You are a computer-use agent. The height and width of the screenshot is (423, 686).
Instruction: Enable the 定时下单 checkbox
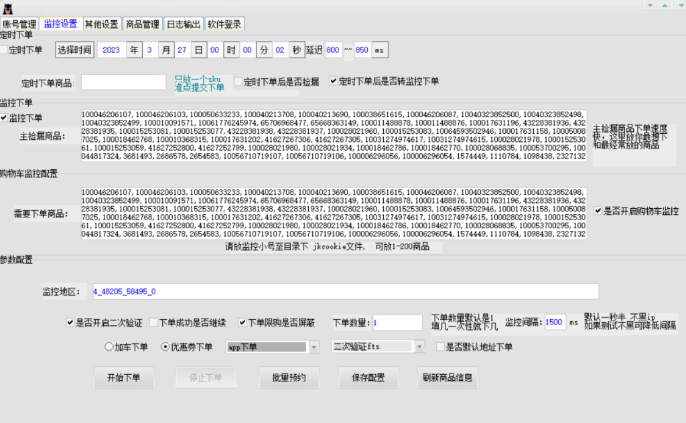click(x=5, y=50)
